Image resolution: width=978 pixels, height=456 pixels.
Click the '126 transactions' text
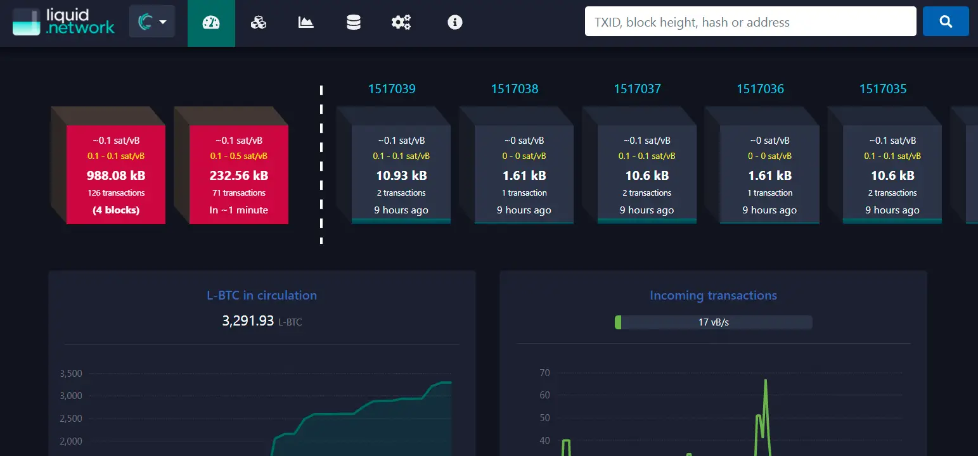pos(116,193)
